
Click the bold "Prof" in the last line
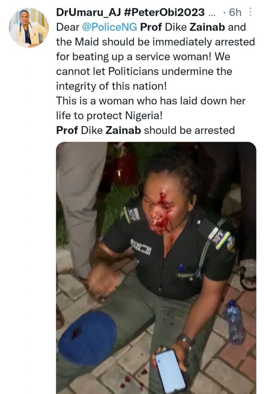pos(67,130)
